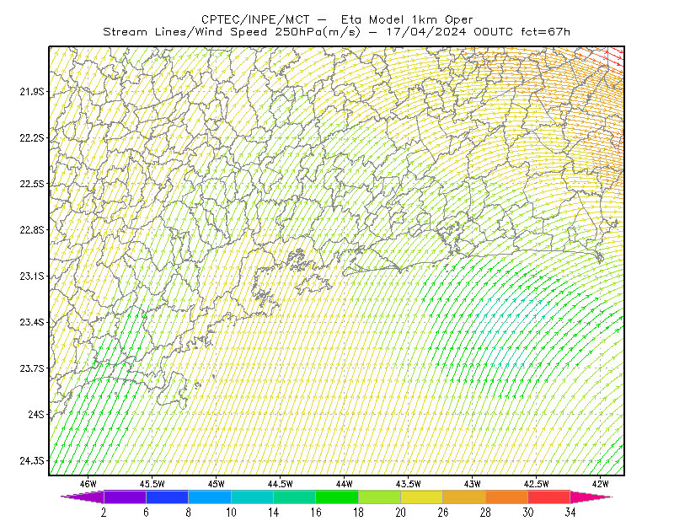
Task: Click the purple 2–6 m/s color swatch
Action: point(125,497)
